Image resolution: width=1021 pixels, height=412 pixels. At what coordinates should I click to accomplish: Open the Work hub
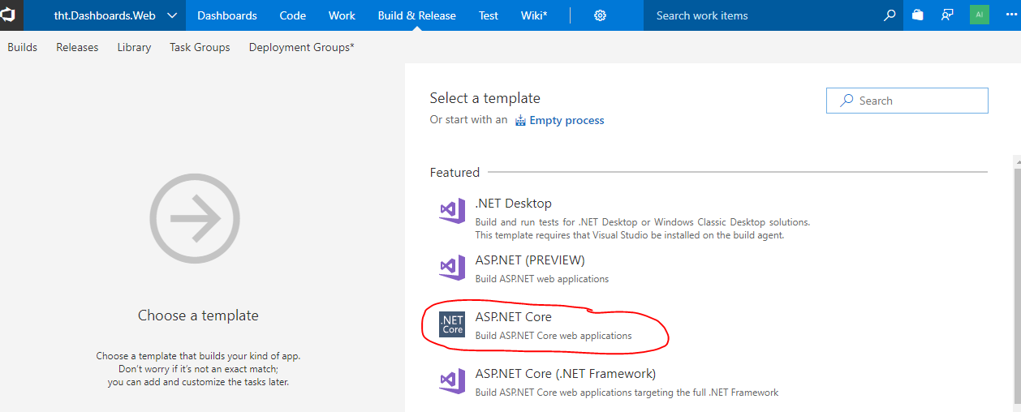tap(342, 15)
